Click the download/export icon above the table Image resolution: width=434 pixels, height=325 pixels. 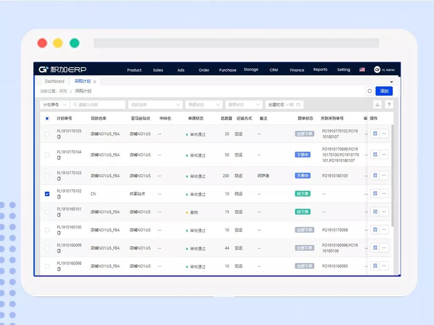point(377,105)
